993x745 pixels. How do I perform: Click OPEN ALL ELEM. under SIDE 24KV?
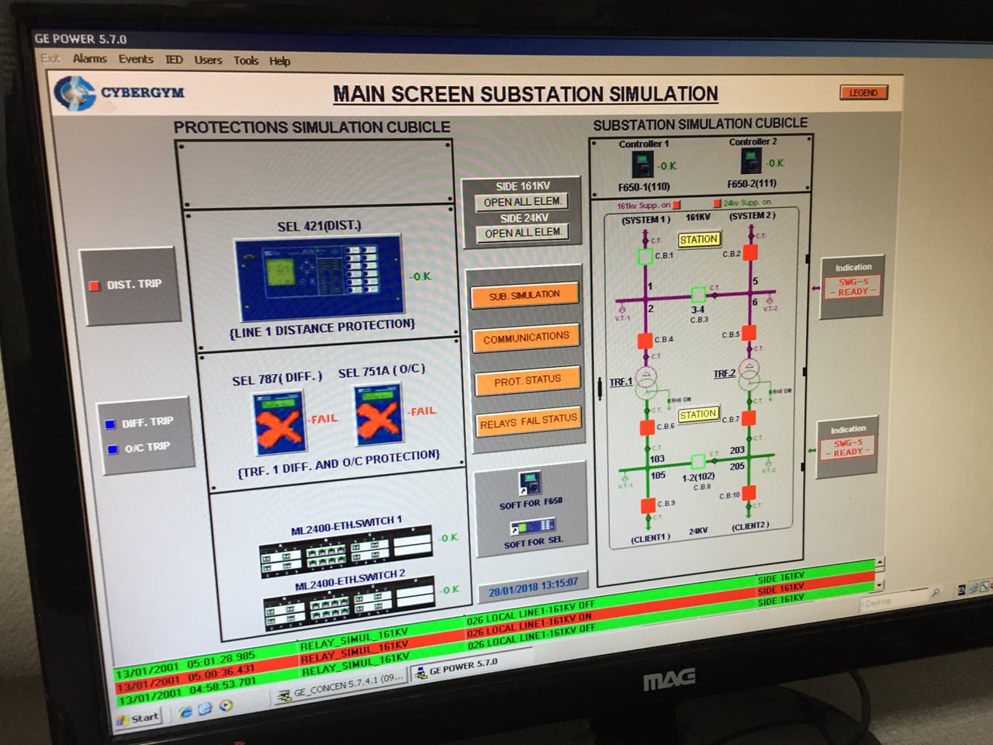523,233
